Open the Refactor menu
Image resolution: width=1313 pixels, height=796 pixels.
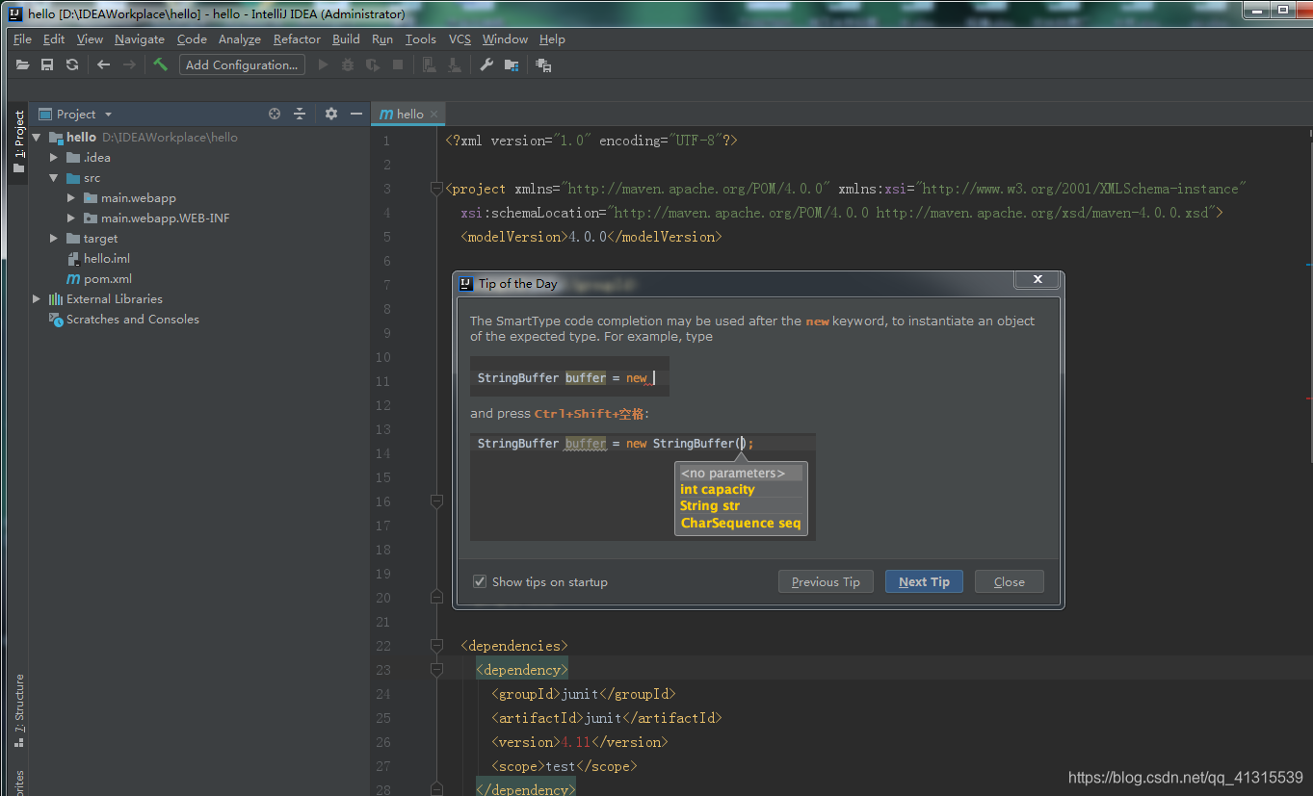pos(297,39)
